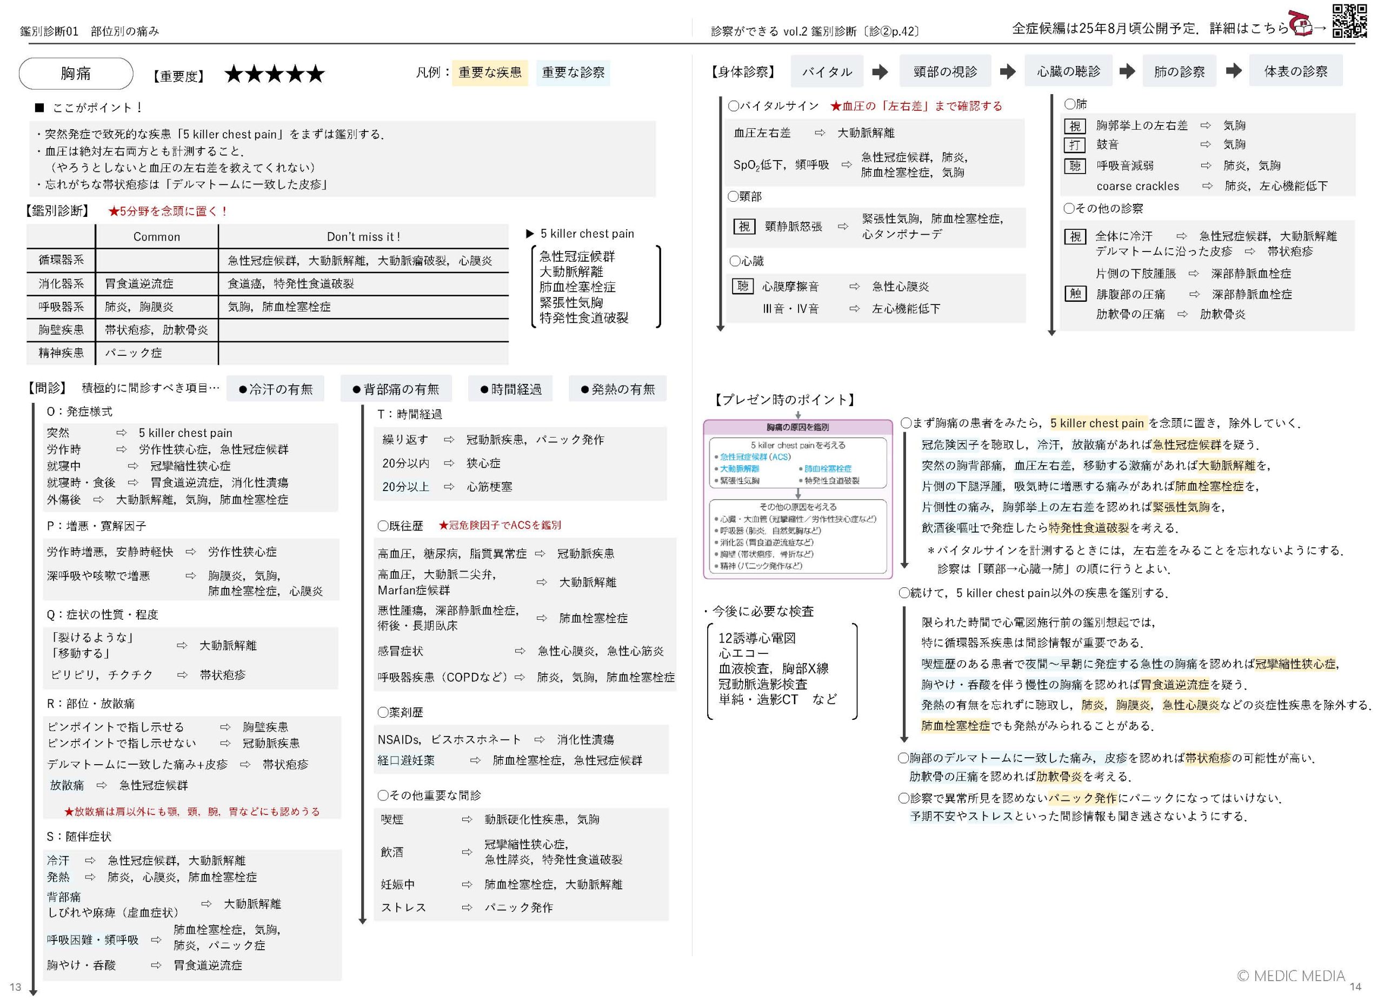
Task: Click the blue 重要な診察 legend swatch
Action: click(x=573, y=72)
